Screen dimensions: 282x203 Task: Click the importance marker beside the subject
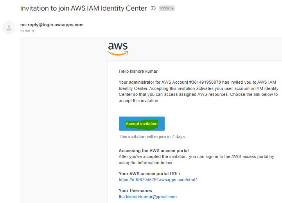(153, 8)
